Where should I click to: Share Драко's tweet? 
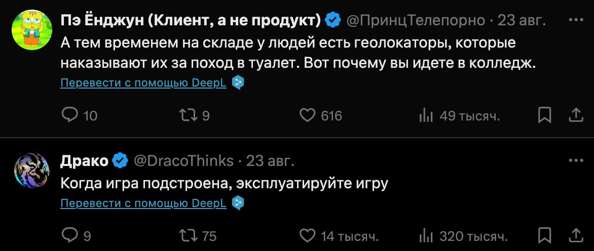pyautogui.click(x=576, y=236)
